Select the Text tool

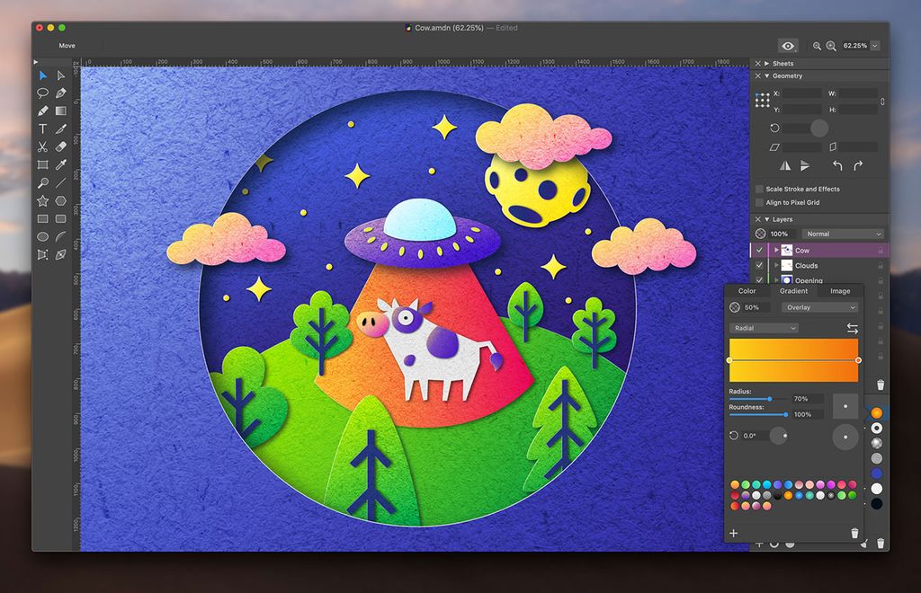42,129
